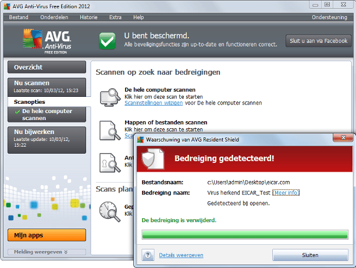Image resolution: width=356 pixels, height=268 pixels.
Task: Click the anti-rootkit scan keyhole document icon
Action: pyautogui.click(x=110, y=163)
